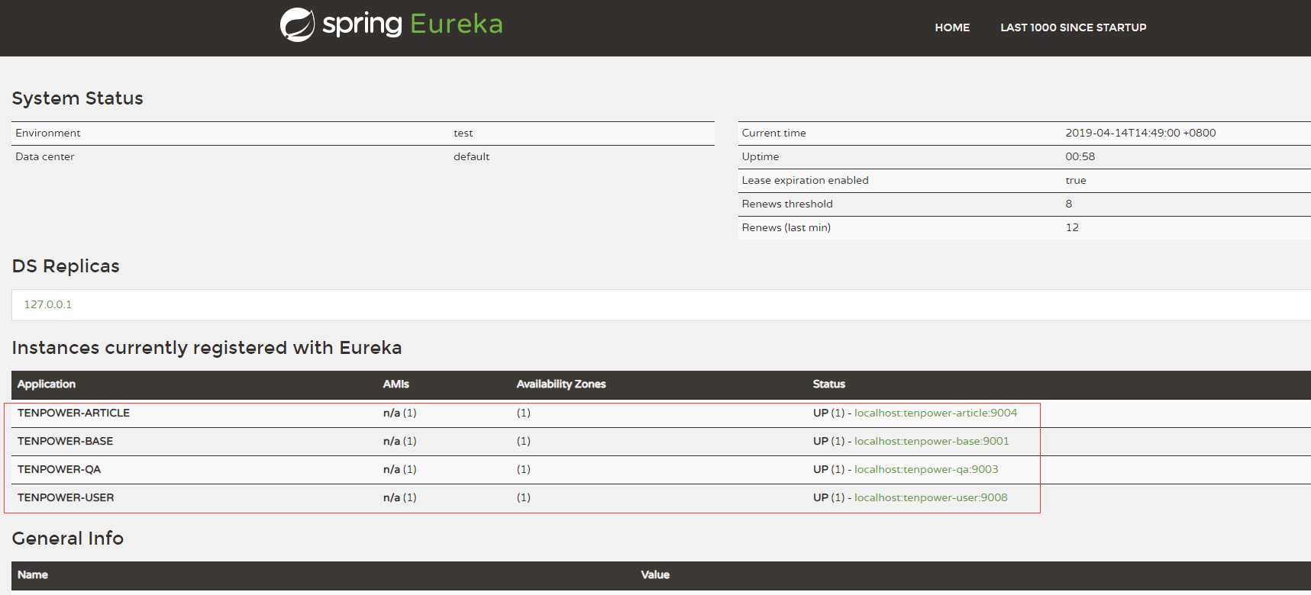Image resolution: width=1311 pixels, height=595 pixels.
Task: Select the Renews (last min) value 12
Action: [x=1072, y=227]
